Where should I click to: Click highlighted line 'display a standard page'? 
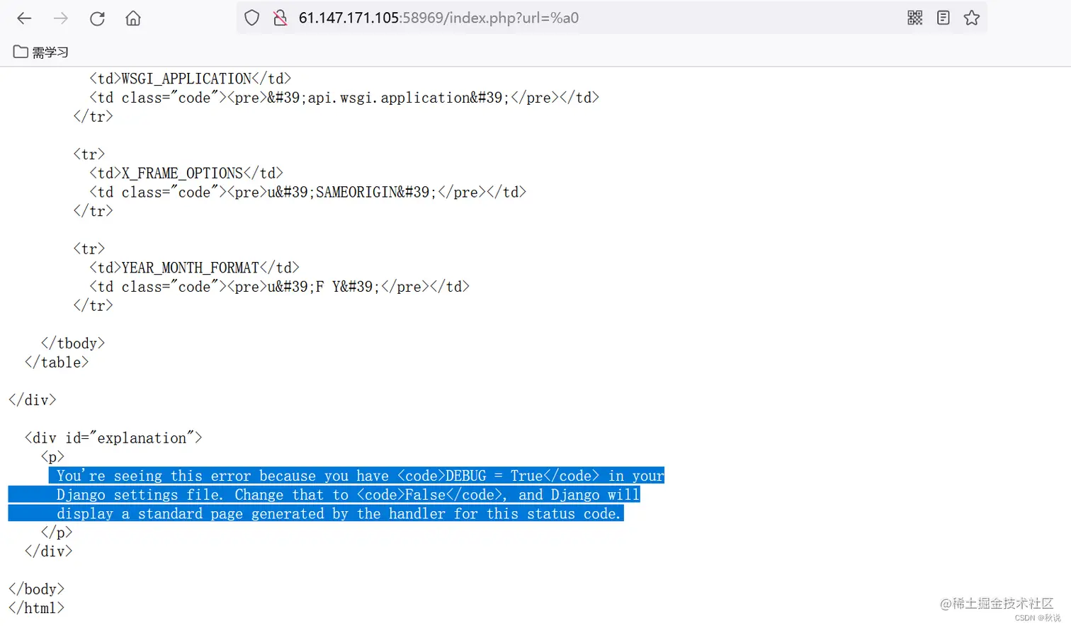click(x=339, y=513)
